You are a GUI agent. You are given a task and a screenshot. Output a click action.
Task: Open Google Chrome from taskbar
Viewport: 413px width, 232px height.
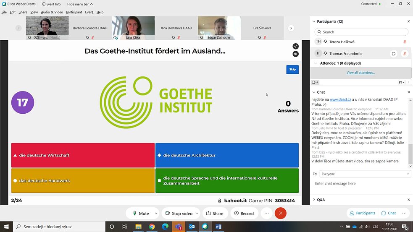click(152, 227)
